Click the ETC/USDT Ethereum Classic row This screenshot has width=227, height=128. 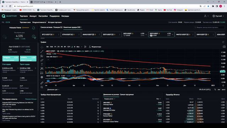click(132, 121)
